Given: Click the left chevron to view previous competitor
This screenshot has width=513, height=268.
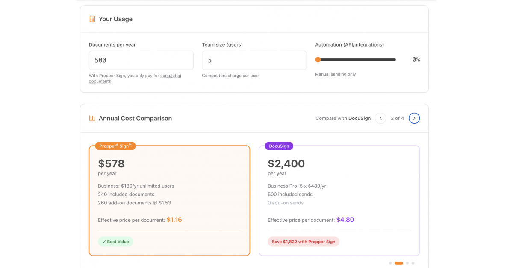Looking at the screenshot, I should [380, 118].
